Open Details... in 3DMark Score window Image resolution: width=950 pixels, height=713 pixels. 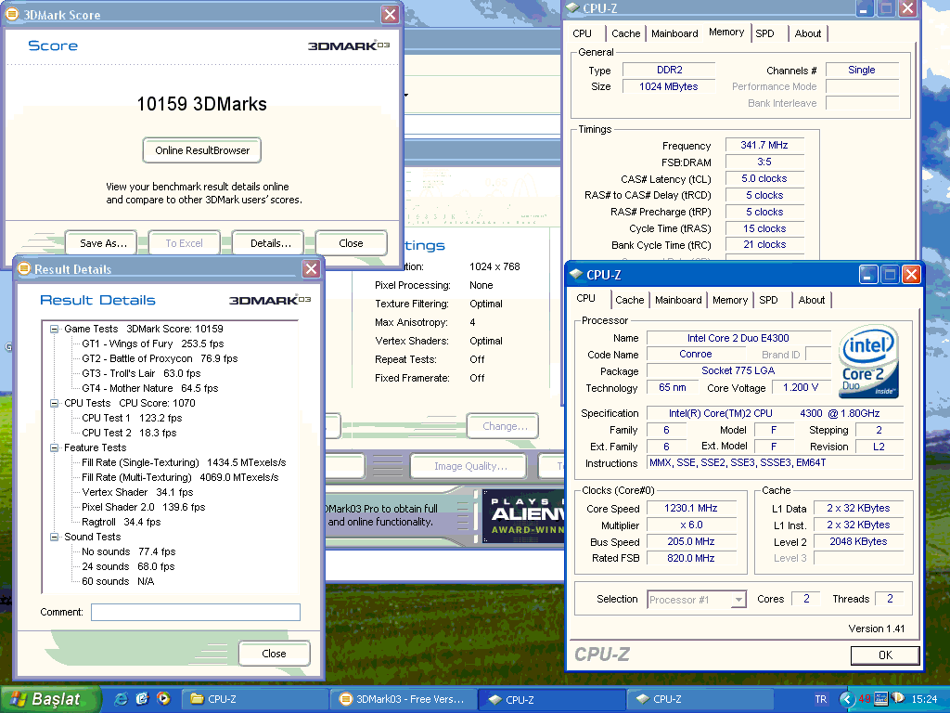pyautogui.click(x=268, y=243)
